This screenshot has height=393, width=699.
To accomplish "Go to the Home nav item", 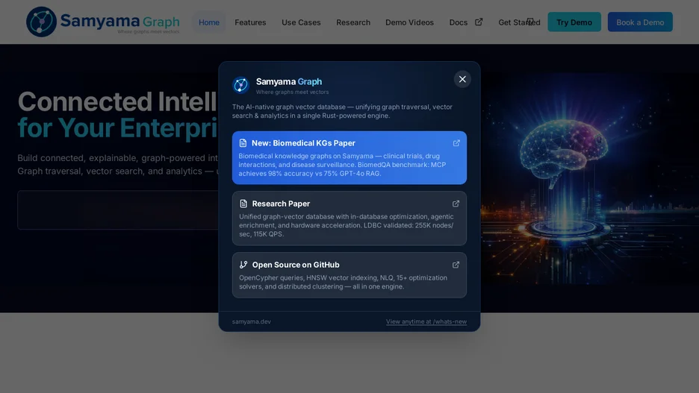I will click(209, 22).
